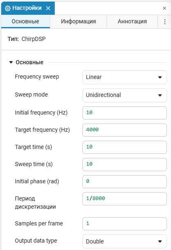
Task: Open the Sweep mode dropdown
Action: (124, 95)
